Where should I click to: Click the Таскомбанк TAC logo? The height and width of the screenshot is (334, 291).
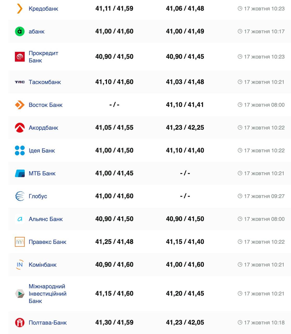(x=20, y=82)
